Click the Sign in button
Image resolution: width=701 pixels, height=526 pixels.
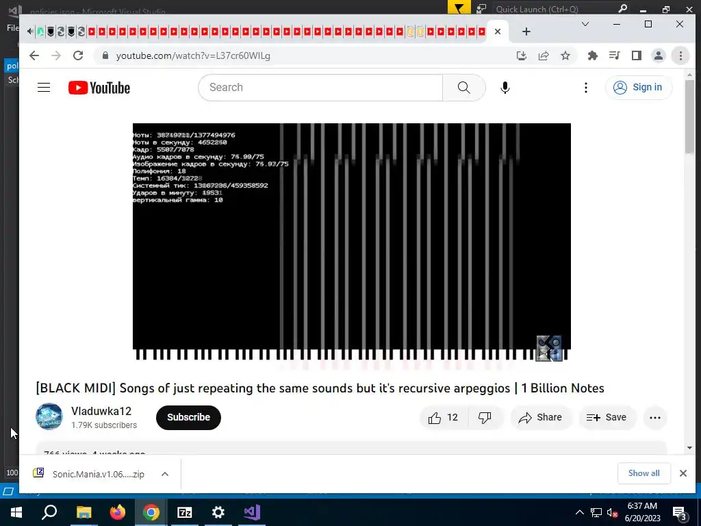[x=639, y=87]
